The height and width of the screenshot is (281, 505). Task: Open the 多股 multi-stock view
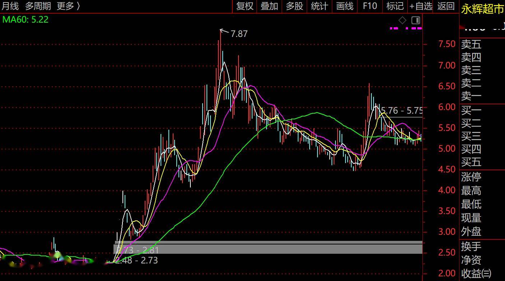[x=295, y=6]
